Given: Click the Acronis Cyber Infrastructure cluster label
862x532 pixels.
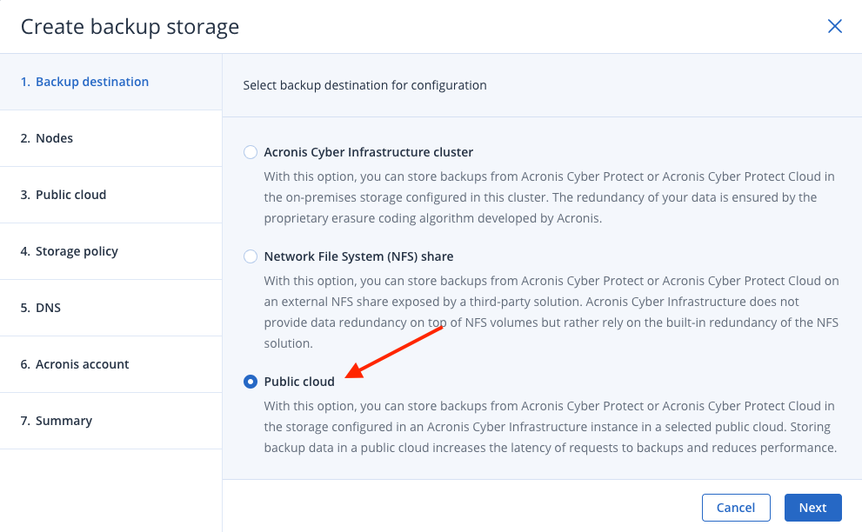Looking at the screenshot, I should 368,152.
